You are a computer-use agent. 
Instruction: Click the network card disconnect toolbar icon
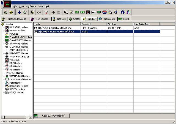46,12
